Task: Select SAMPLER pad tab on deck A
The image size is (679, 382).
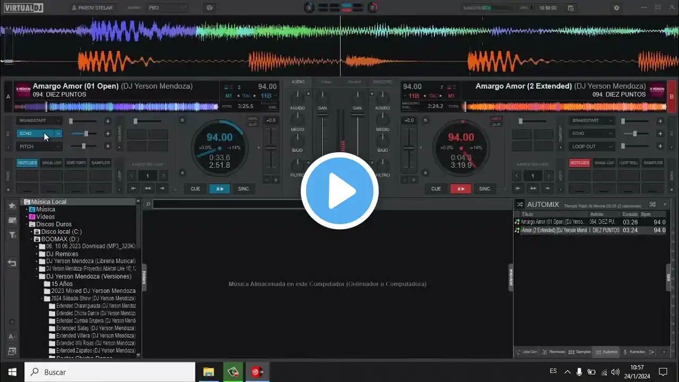Action: point(101,163)
